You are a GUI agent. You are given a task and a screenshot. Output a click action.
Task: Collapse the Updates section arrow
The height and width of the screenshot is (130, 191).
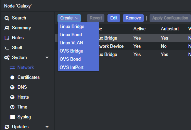coord(47,127)
